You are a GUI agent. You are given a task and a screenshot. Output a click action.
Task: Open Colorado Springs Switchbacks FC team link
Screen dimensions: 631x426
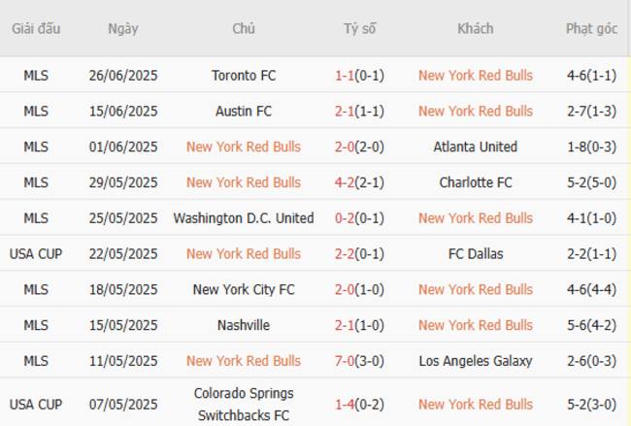click(x=244, y=404)
